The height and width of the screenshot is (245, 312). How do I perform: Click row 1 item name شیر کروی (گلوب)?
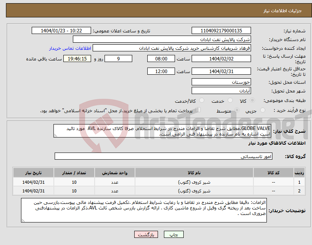tap(194, 182)
